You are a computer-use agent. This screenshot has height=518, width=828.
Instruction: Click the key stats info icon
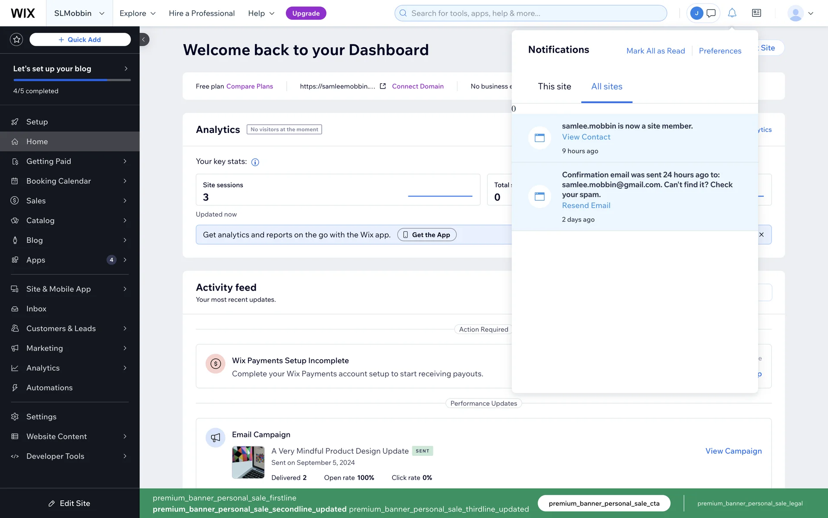[x=255, y=162]
